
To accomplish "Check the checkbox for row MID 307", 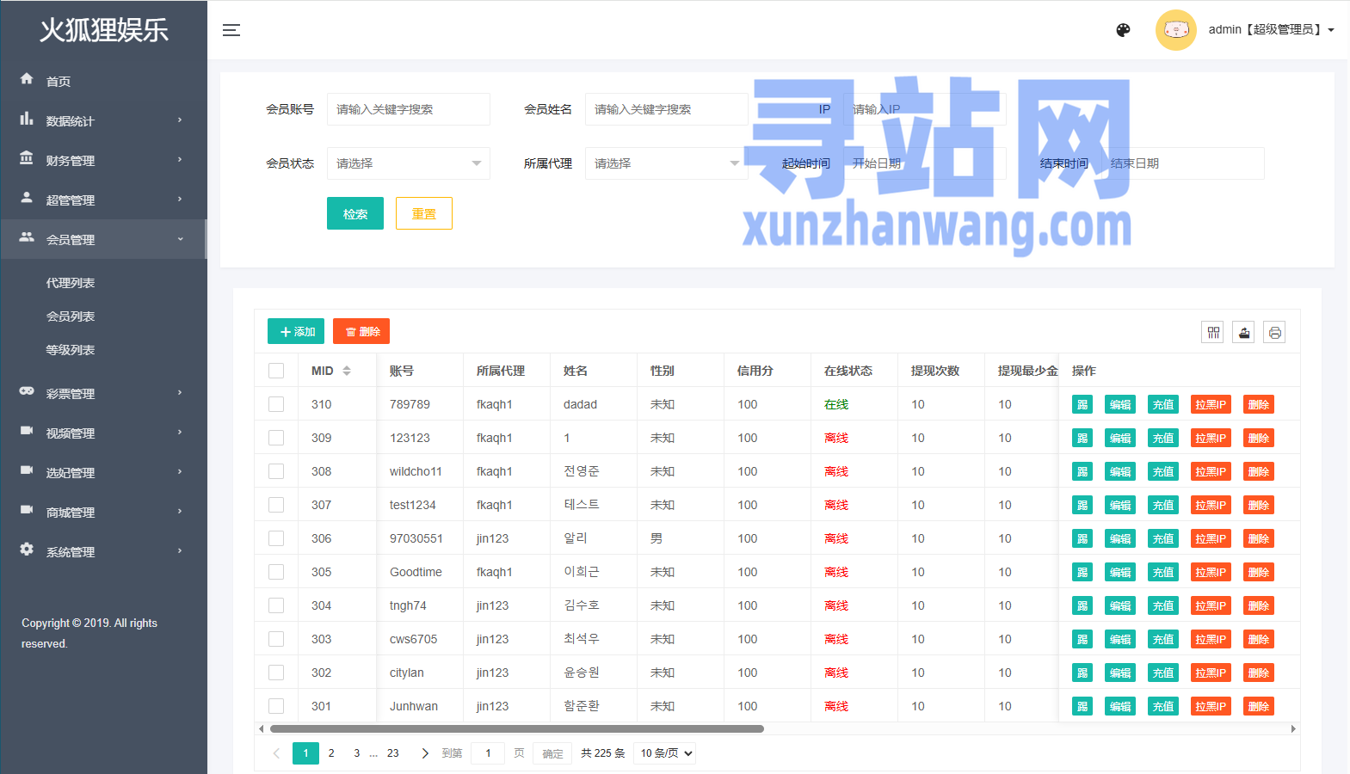I will (x=276, y=505).
